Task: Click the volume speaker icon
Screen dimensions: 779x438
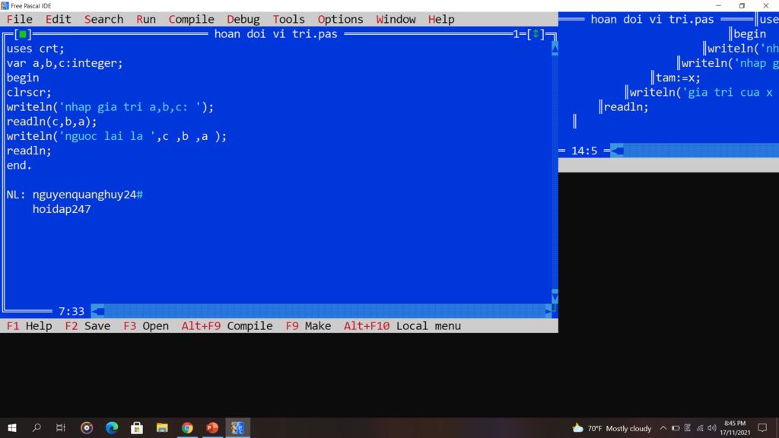Action: point(712,428)
